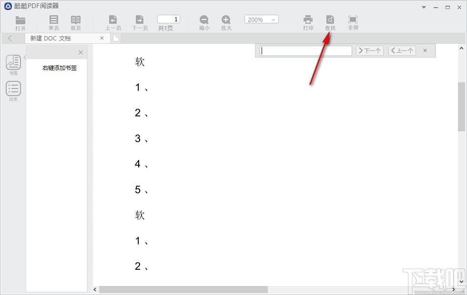Open the 200% zoom level dropdown
Viewport: 467px width, 295px height.
tap(262, 20)
